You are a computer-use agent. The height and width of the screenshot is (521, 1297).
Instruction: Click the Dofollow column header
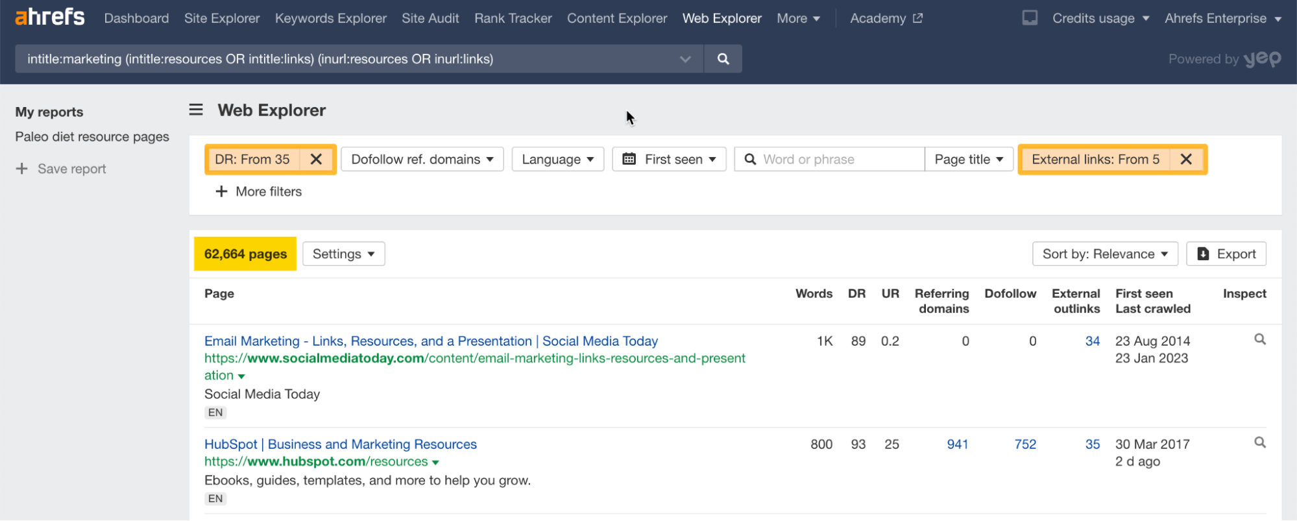click(1010, 293)
